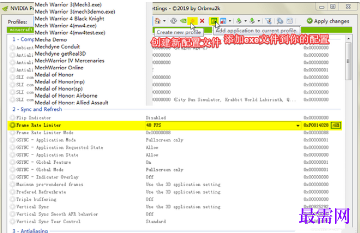Click the red X delete profile icon
The height and width of the screenshot is (233, 360).
coord(202,21)
